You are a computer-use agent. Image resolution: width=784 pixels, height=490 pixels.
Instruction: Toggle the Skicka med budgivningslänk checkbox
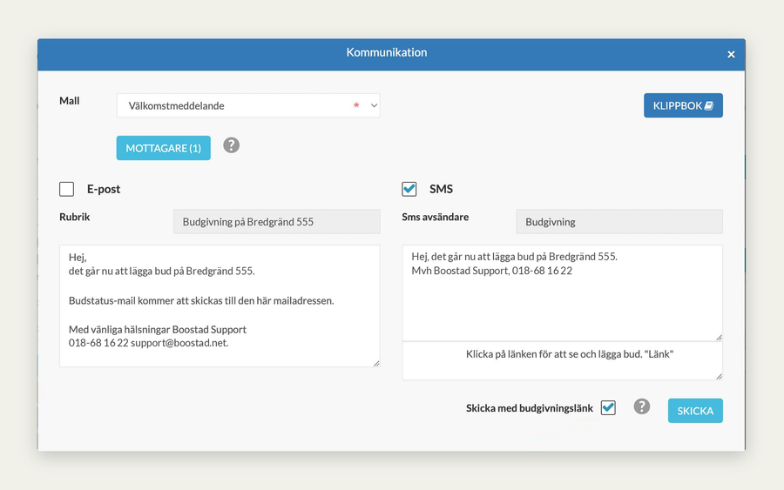pyautogui.click(x=608, y=407)
